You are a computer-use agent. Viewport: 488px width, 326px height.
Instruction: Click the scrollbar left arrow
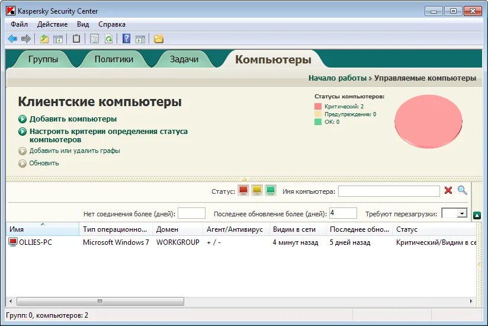click(11, 301)
